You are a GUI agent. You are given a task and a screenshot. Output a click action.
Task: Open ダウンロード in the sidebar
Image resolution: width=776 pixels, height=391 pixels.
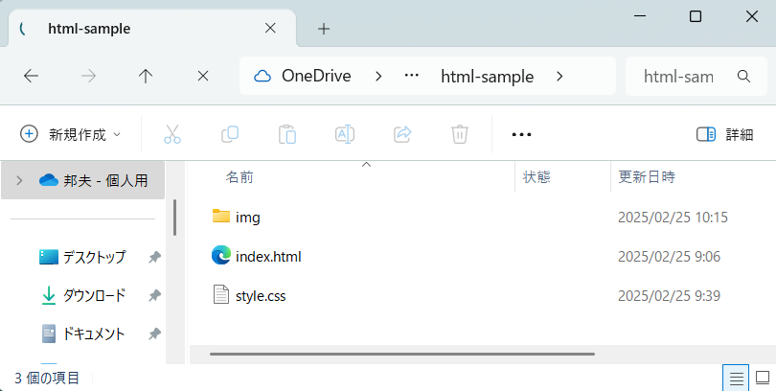[94, 295]
